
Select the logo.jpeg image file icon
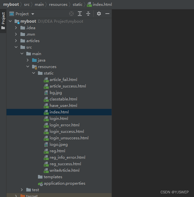coord(46,145)
